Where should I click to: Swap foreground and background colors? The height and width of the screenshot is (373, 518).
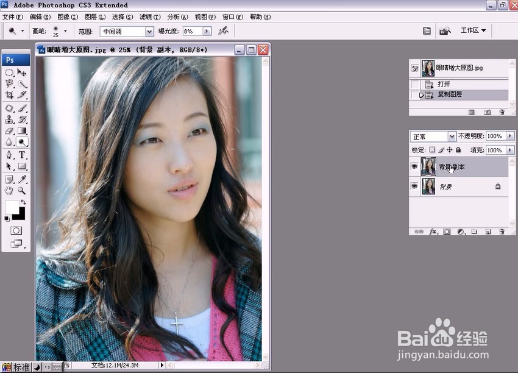[x=23, y=202]
